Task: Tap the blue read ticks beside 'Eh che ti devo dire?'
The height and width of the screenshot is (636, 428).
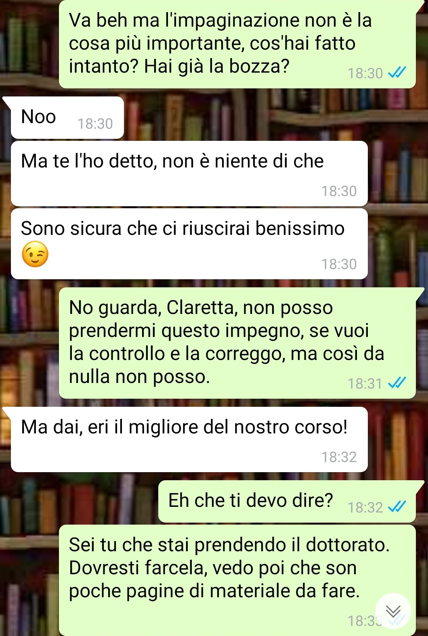Action: (397, 507)
